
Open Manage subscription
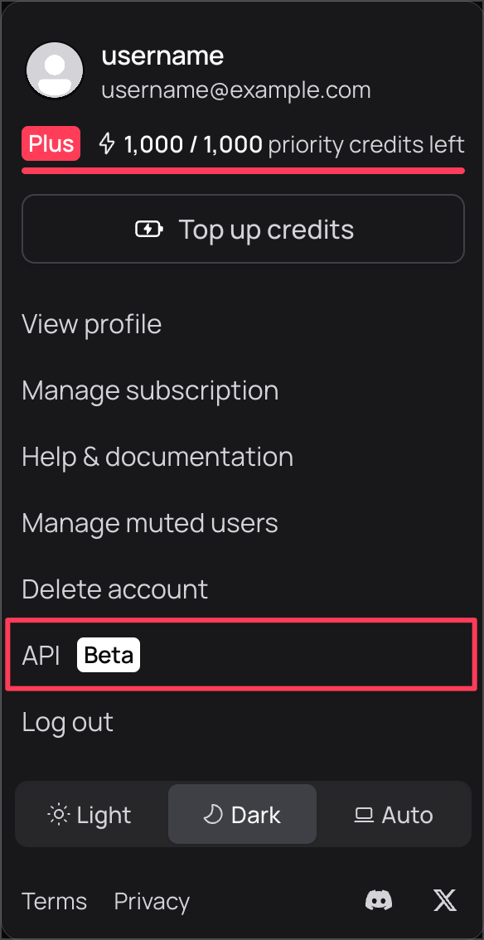(150, 390)
